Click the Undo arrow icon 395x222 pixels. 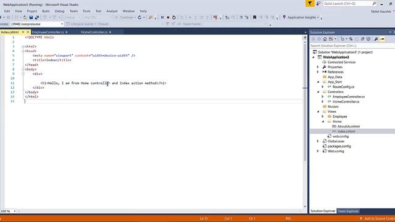pos(45,17)
